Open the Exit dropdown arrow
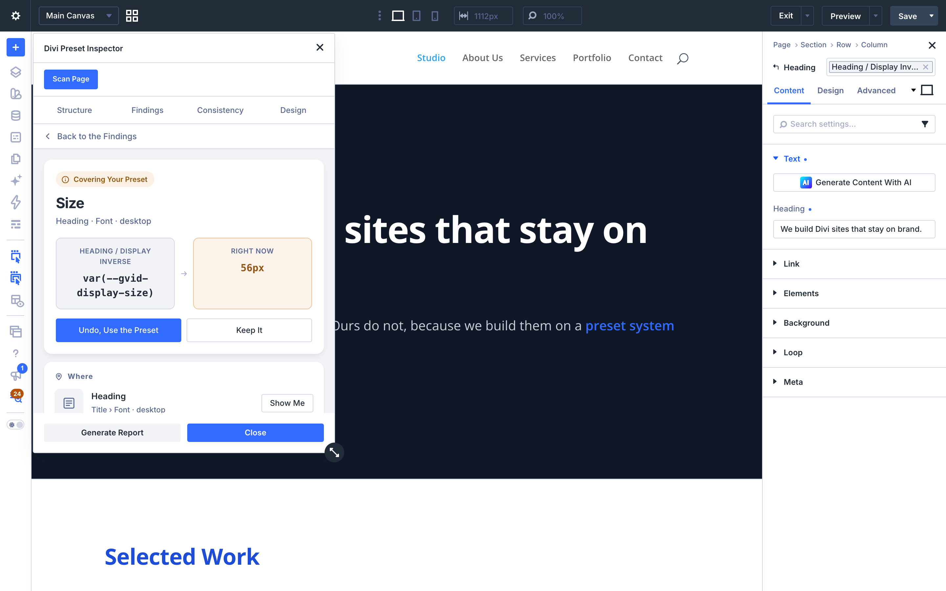This screenshot has width=946, height=591. tap(807, 16)
